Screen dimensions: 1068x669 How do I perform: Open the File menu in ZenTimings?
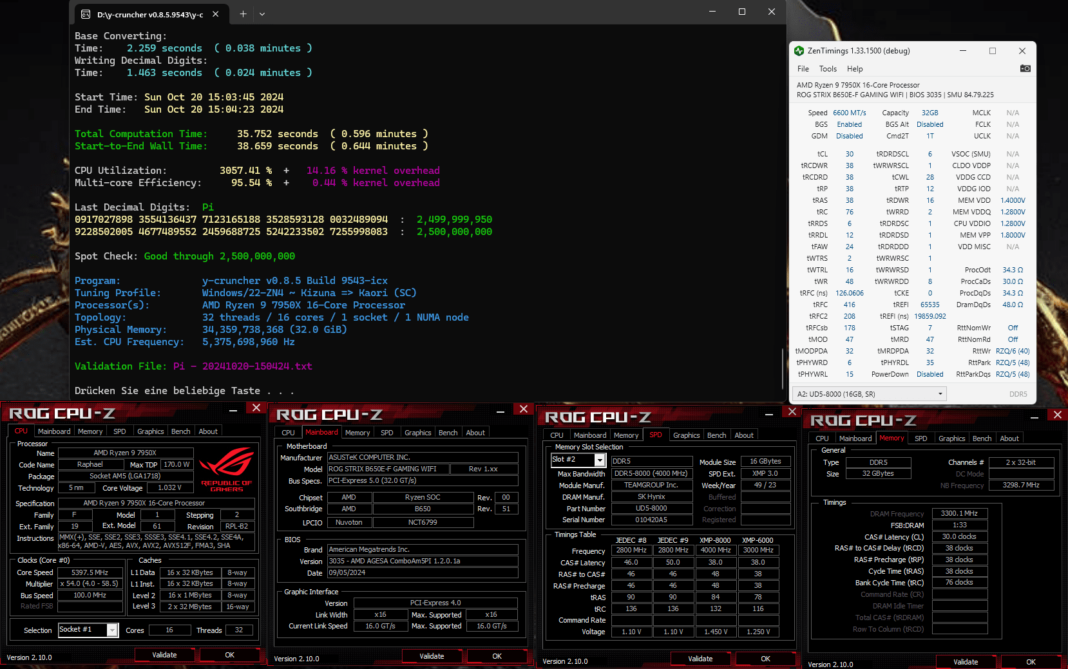click(x=803, y=69)
